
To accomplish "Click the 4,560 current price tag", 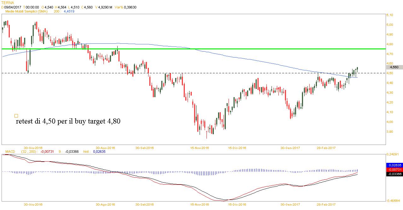I will coord(394,67).
